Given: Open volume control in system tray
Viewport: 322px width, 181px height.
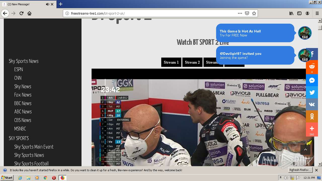Looking at the screenshot, I should [x=286, y=178].
